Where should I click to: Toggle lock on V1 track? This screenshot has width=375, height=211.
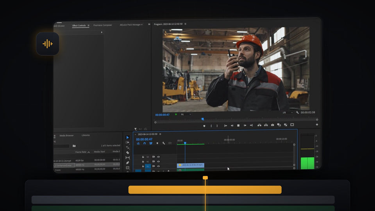(143, 166)
